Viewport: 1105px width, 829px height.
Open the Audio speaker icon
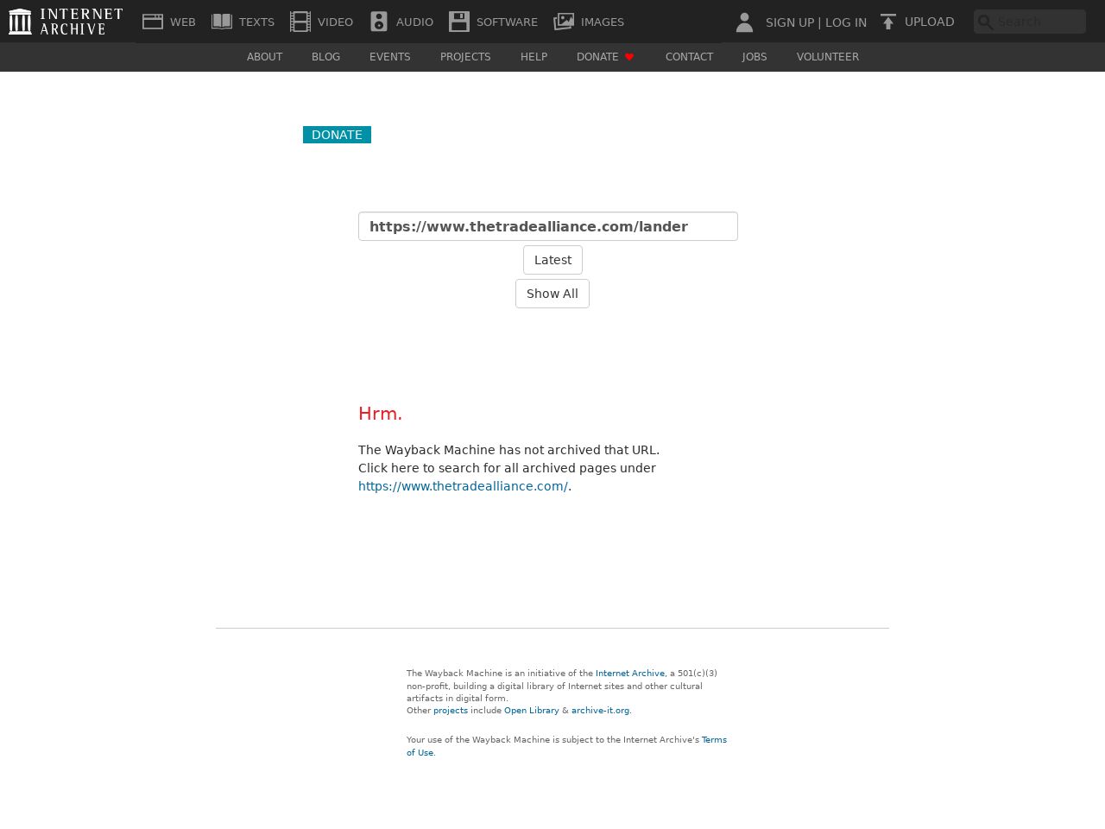[x=379, y=22]
